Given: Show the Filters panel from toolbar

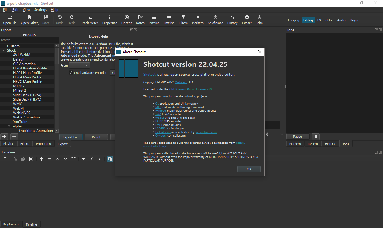Looking at the screenshot, I should (x=183, y=20).
